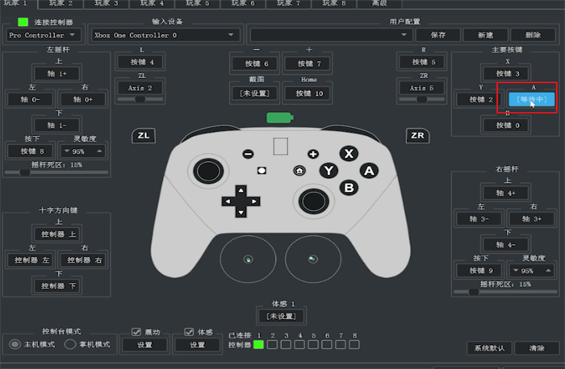
Task: Open the 用户配置 profile dropdown
Action: [331, 35]
